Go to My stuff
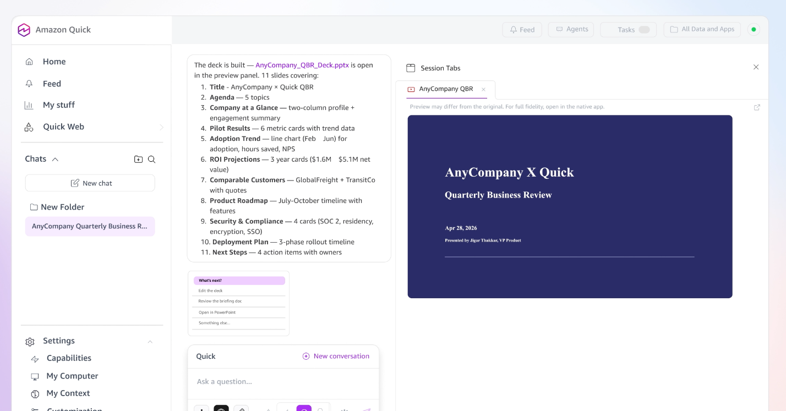The height and width of the screenshot is (411, 786). [x=58, y=105]
